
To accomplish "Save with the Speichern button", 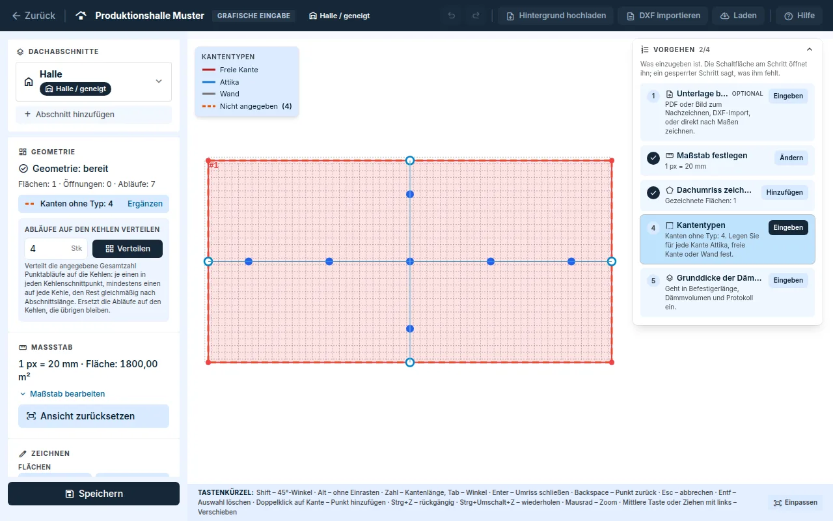I will click(x=94, y=494).
